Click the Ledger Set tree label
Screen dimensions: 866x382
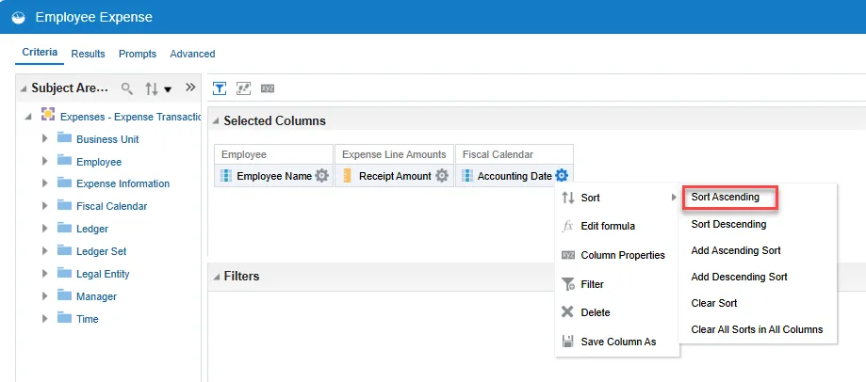[102, 251]
